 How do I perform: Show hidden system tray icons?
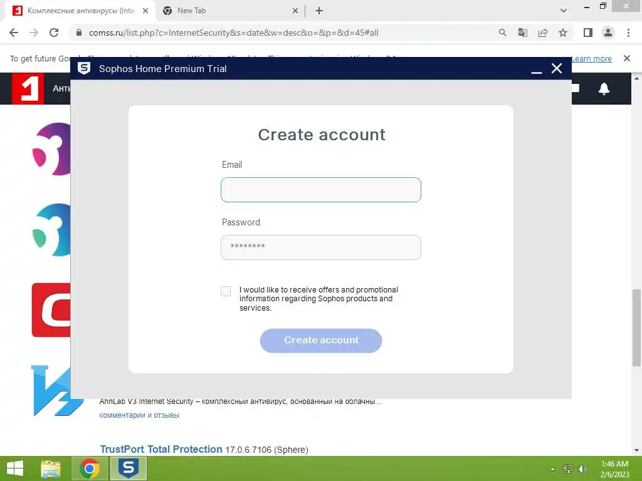point(552,469)
